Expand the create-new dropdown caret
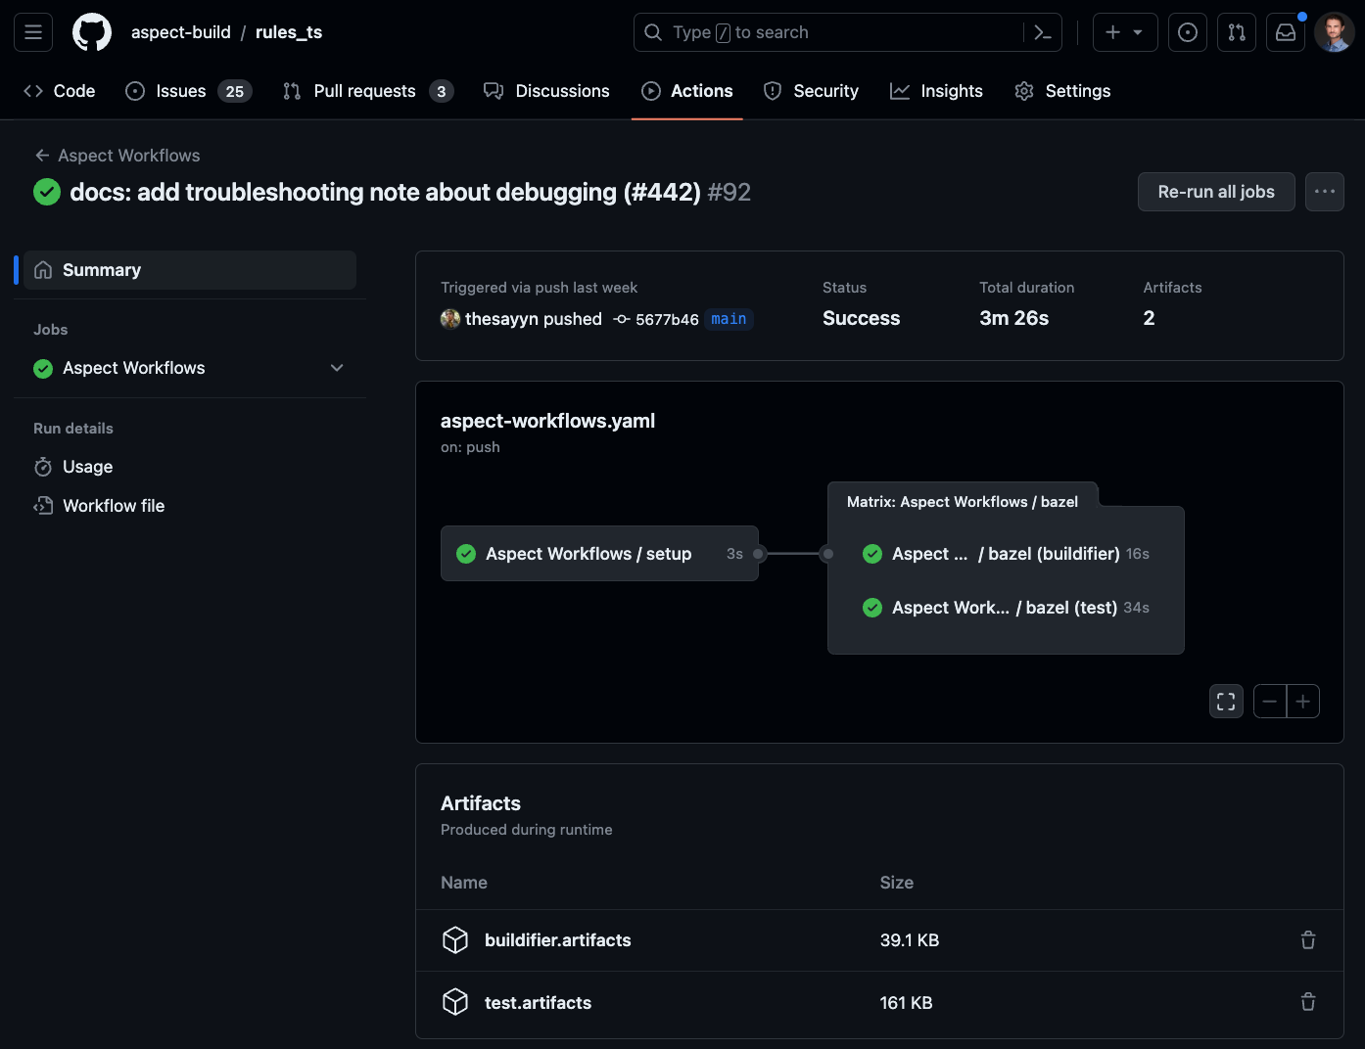Viewport: 1365px width, 1049px height. [1138, 32]
